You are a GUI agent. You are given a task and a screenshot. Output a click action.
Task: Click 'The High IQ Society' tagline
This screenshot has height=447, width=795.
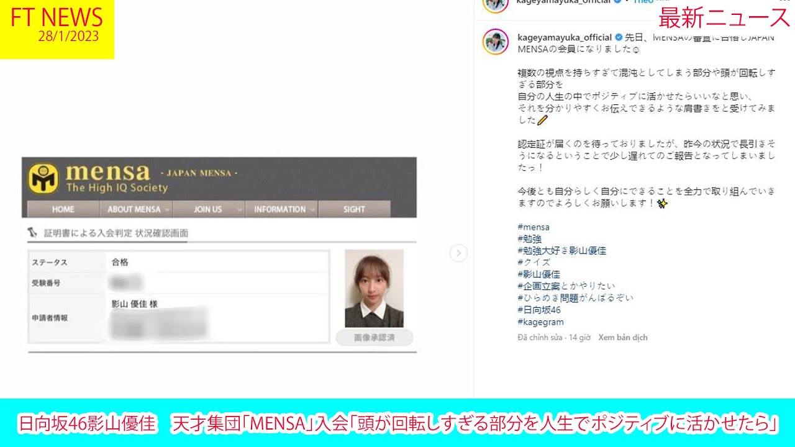point(117,187)
